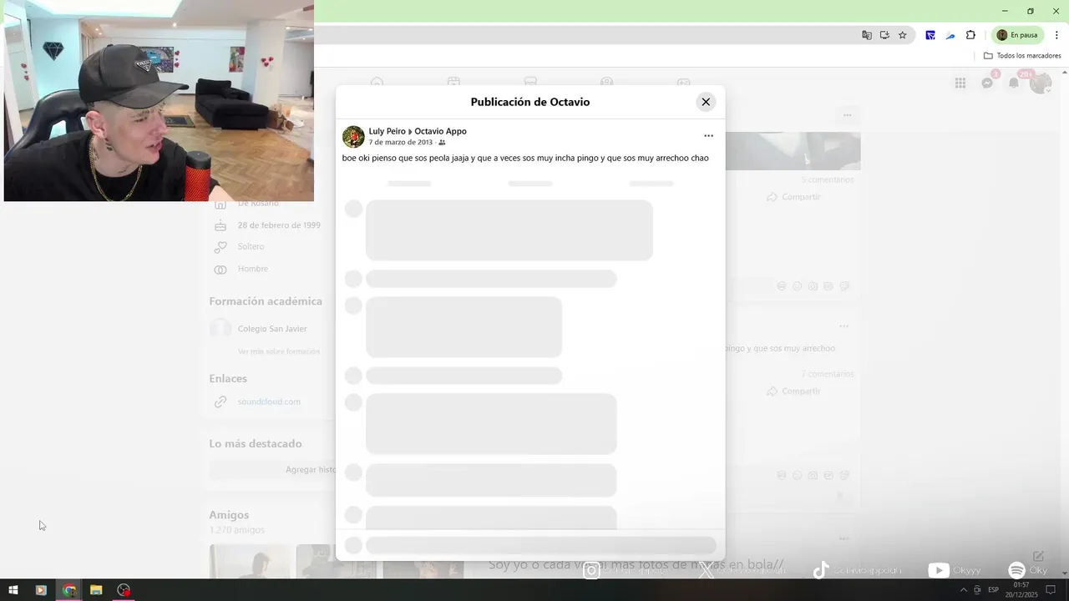1069x601 pixels.
Task: Click the Agregar historia button
Action: coord(272,470)
